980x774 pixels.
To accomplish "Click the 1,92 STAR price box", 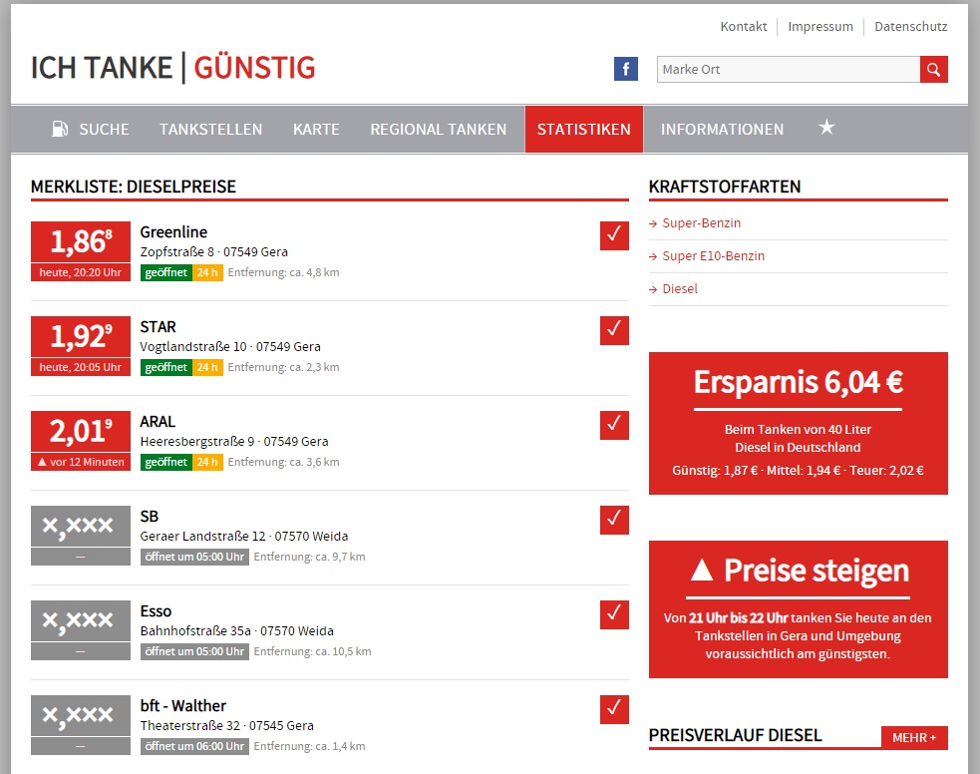I will coord(81,337).
